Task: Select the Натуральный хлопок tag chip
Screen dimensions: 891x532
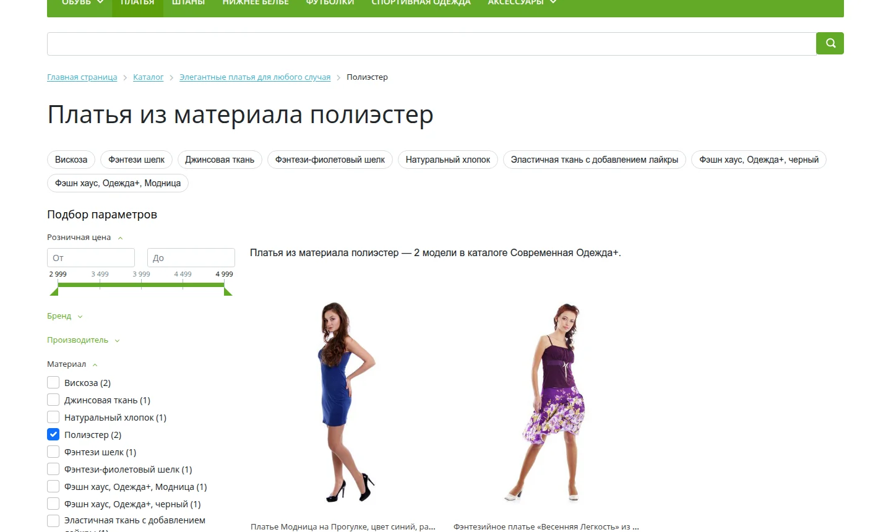Action: click(448, 160)
